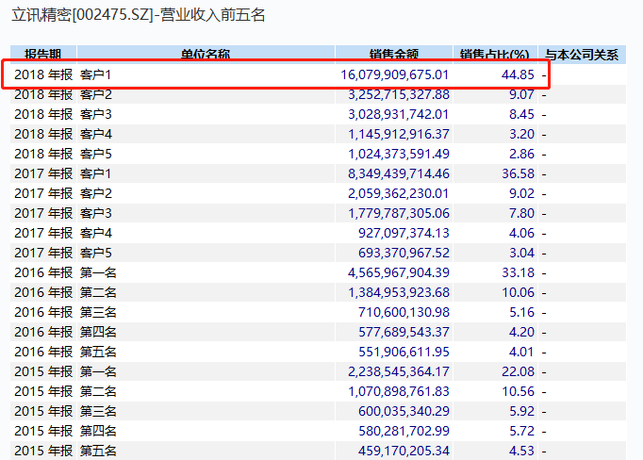Click the 9.02 percentage cell
Viewport: 643px width, 460px height.
(521, 193)
